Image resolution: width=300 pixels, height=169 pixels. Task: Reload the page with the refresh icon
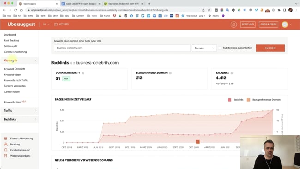(16, 10)
